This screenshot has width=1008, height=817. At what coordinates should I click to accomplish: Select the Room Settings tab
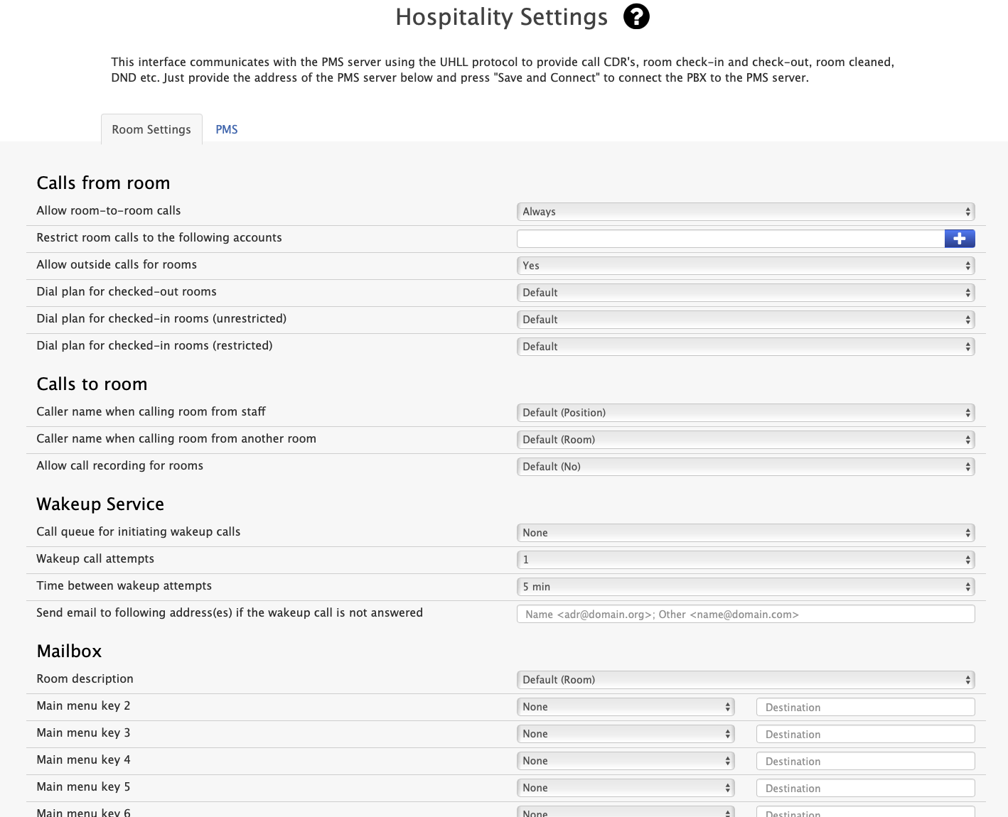pyautogui.click(x=151, y=129)
